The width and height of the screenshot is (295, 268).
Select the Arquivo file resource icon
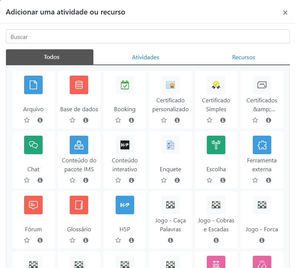click(x=33, y=85)
